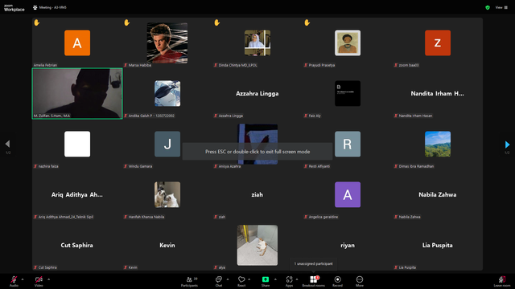Screen dimensions: 515x289
Task: Go to the next participants page arrow
Action: click(507, 144)
